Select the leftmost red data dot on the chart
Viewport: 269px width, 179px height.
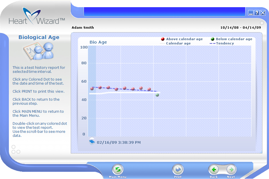[x=92, y=89]
